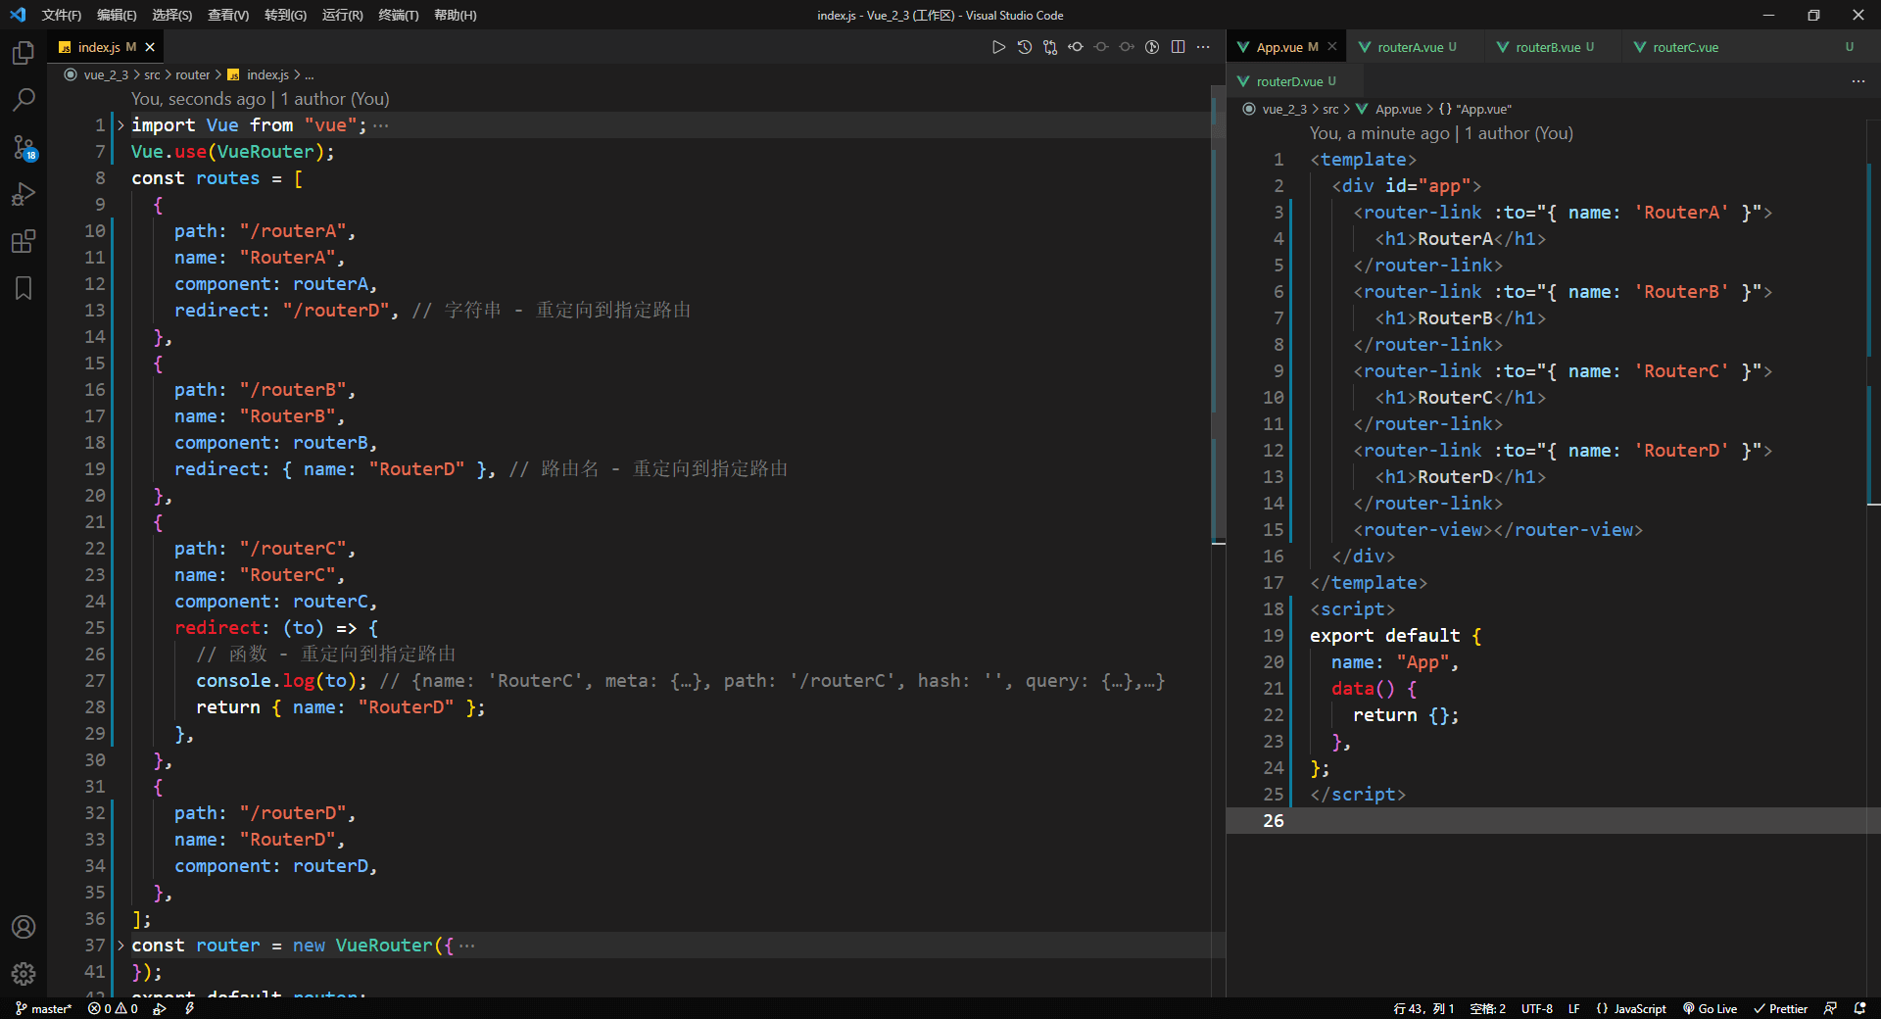Open notifications bell in status bar
The image size is (1881, 1019).
click(1859, 1008)
